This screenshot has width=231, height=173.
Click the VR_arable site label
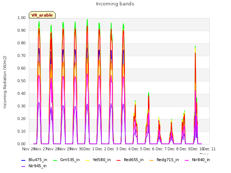(x=42, y=15)
